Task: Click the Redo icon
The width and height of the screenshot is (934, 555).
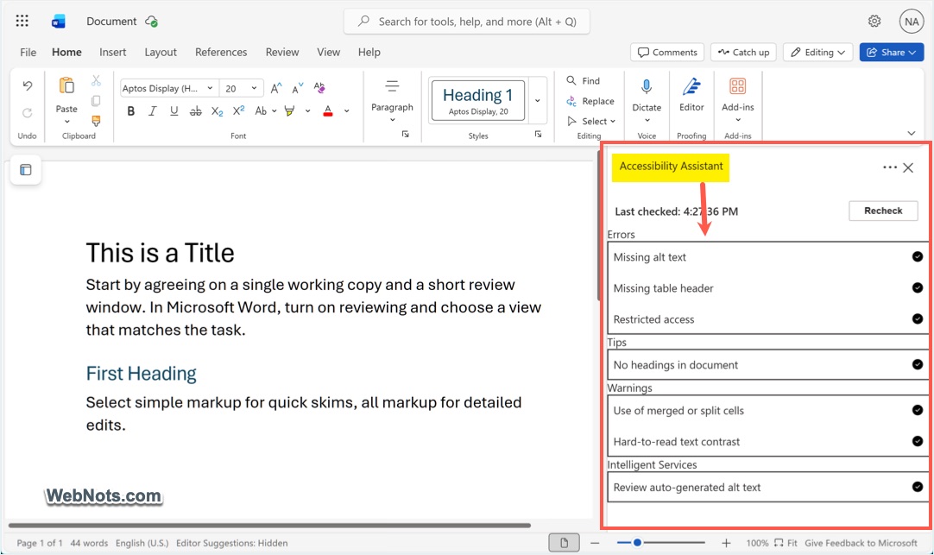Action: click(28, 112)
